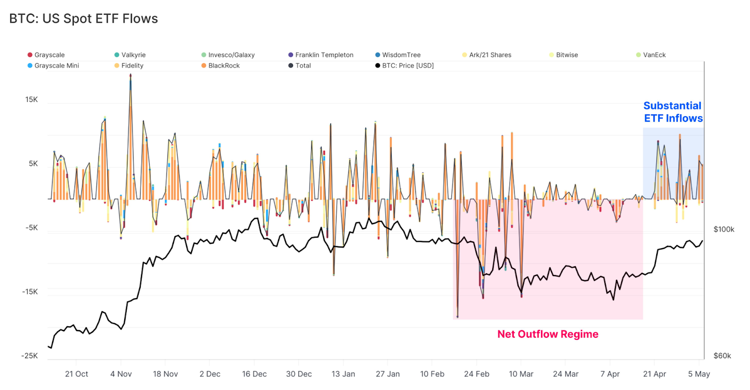
Task: Toggle the Invesco/Galaxy series label
Action: 232,55
